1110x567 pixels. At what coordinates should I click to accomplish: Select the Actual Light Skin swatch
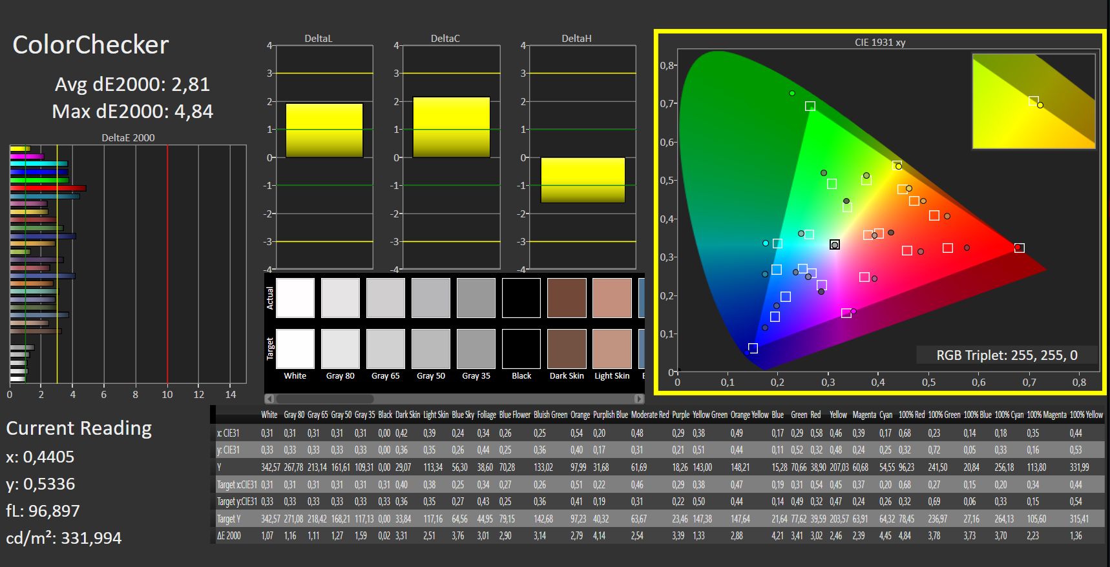tap(612, 298)
